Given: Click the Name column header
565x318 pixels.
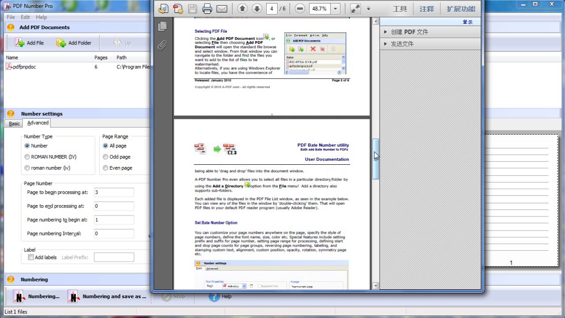Looking at the screenshot, I should (48, 57).
